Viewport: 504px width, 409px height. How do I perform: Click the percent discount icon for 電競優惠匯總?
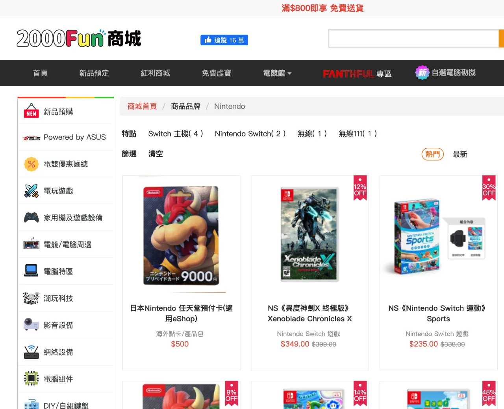pyautogui.click(x=31, y=164)
